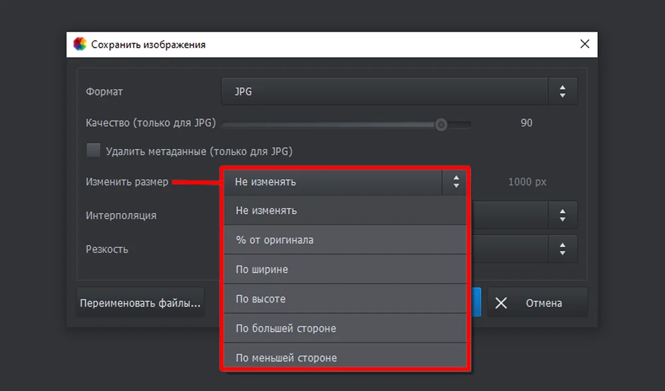Select По большей стороне option
This screenshot has height=391, width=665.
[345, 328]
